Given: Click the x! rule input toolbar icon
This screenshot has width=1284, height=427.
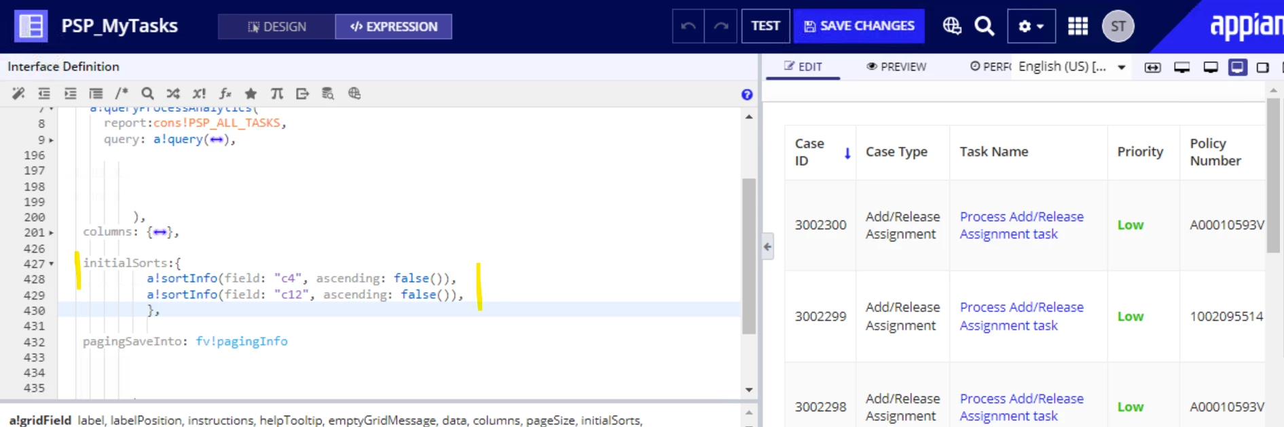Looking at the screenshot, I should coord(199,94).
